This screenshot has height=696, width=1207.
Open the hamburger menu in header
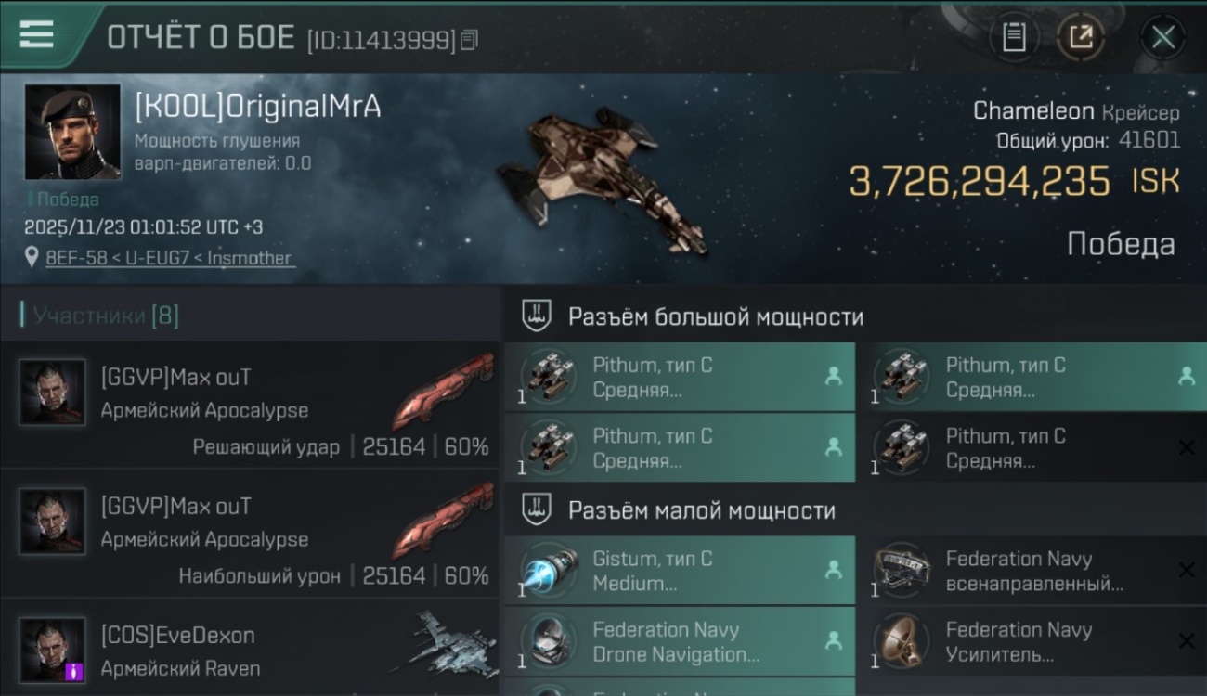(36, 34)
